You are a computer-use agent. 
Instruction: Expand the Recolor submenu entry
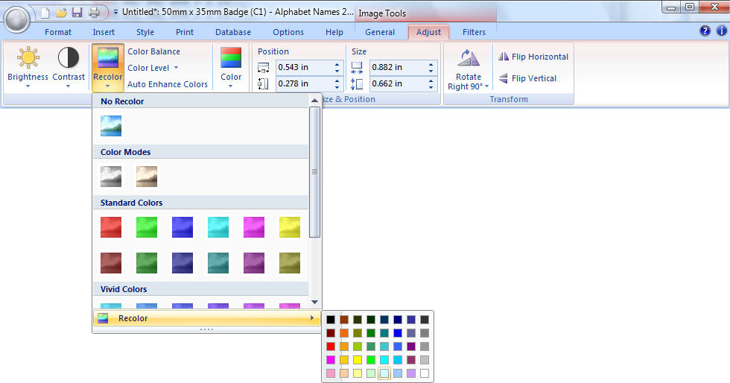coord(205,318)
